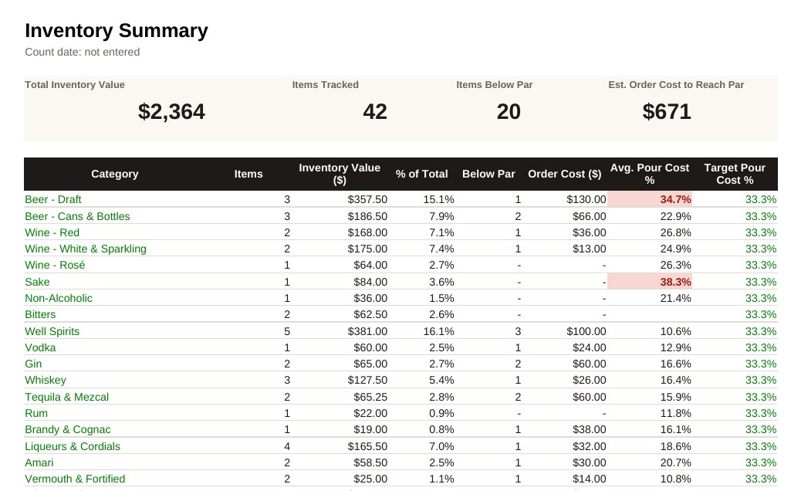801x491 pixels.
Task: Open the Bitters category link
Action: tap(40, 315)
